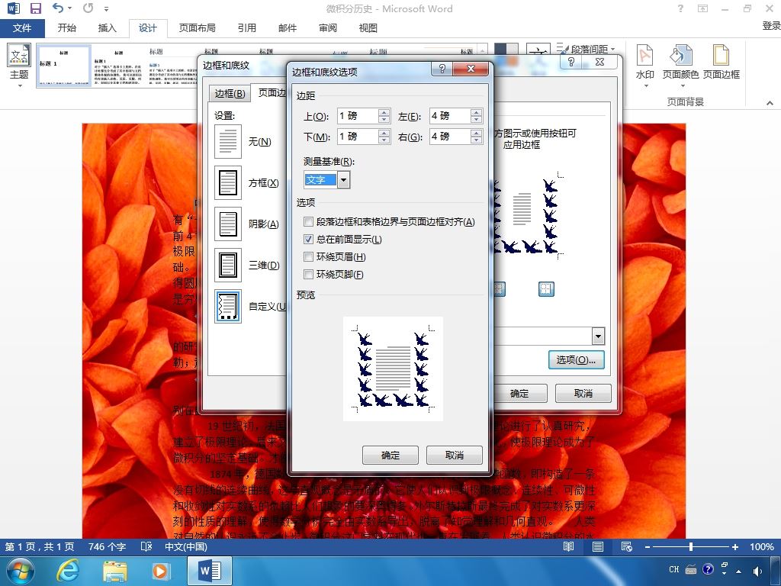781x586 pixels.
Task: Click the Save icon in quick access toolbar
Action: 35,8
